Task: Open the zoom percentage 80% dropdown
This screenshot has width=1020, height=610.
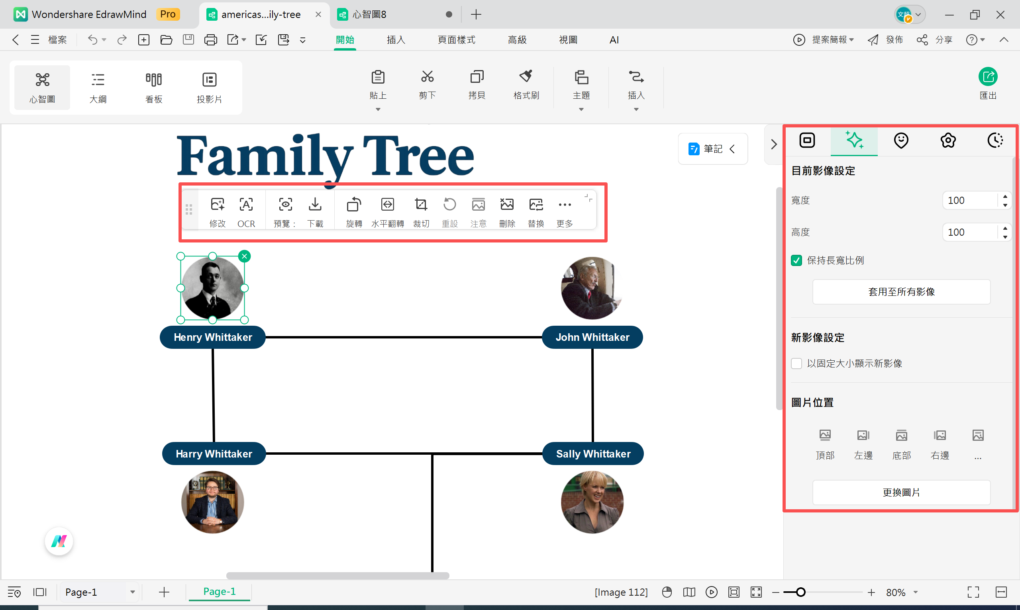Action: (916, 592)
